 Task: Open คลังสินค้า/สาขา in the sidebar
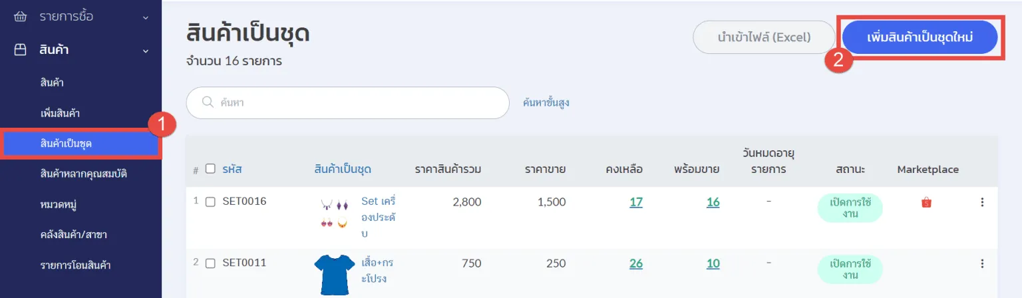pyautogui.click(x=74, y=235)
